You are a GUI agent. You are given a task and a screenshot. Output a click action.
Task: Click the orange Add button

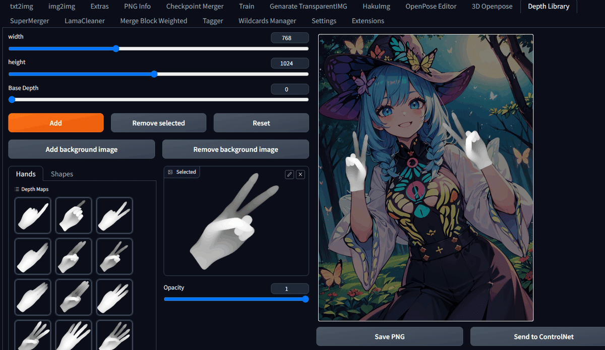tap(56, 123)
